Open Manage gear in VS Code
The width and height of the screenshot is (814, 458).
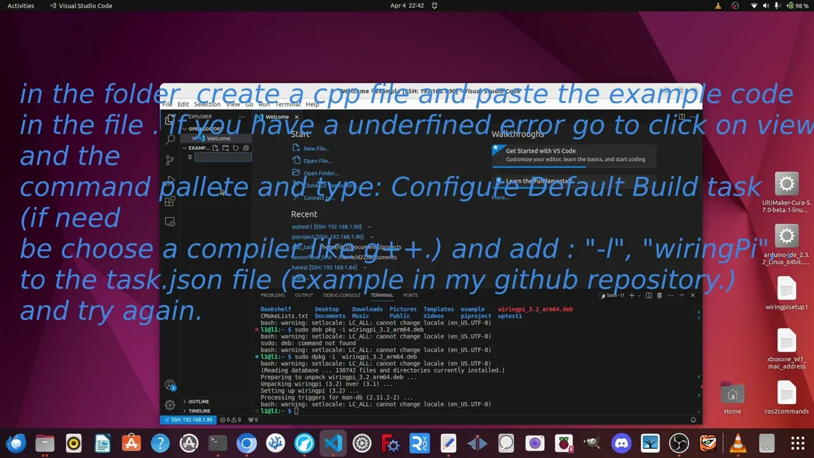coord(170,405)
